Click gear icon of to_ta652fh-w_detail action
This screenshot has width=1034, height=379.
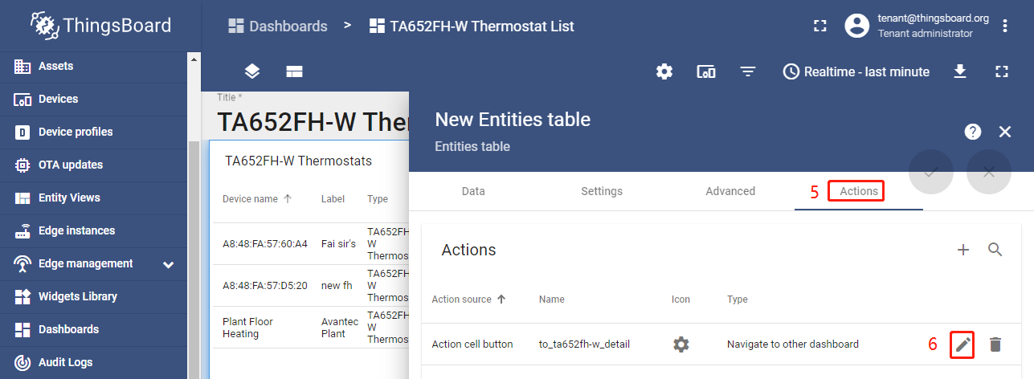[681, 344]
